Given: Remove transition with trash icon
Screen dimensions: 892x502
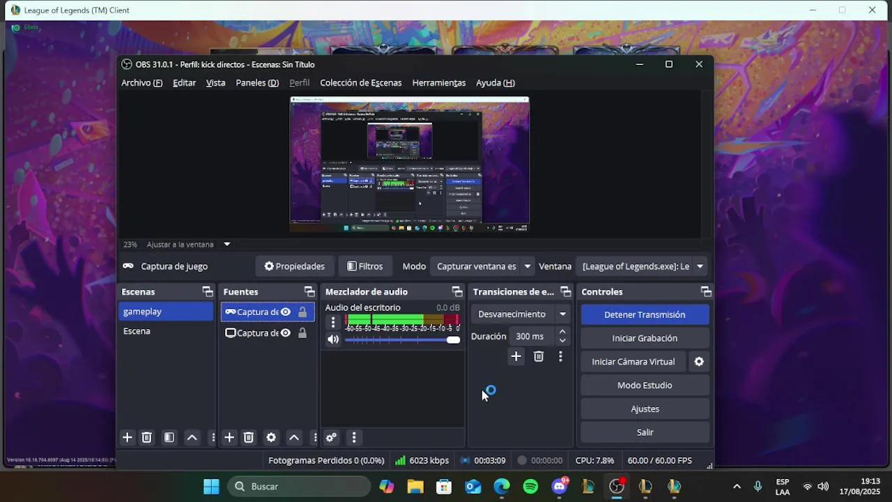Looking at the screenshot, I should [x=538, y=356].
